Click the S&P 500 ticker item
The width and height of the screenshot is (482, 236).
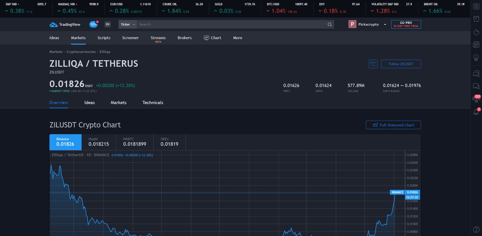(26, 8)
